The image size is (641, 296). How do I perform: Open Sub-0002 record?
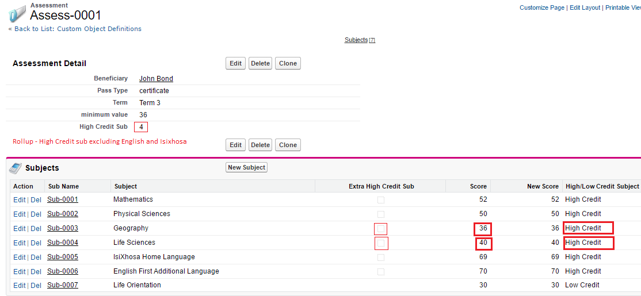[x=63, y=214]
